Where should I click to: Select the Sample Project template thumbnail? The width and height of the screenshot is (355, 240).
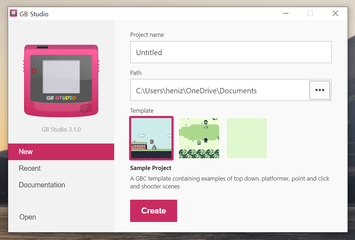coord(151,138)
